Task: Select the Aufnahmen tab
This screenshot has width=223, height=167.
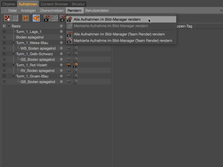Action: coord(28,4)
